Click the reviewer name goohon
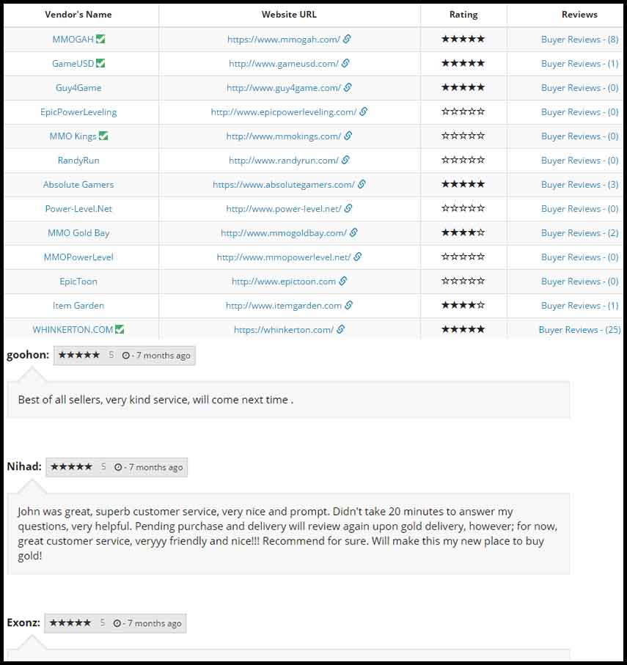627x665 pixels. (x=28, y=355)
